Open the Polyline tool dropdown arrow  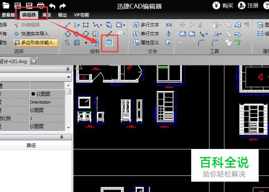coord(101,25)
